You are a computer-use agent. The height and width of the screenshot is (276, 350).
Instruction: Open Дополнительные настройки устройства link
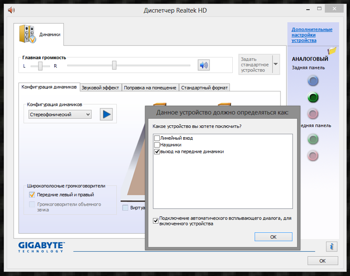312,35
